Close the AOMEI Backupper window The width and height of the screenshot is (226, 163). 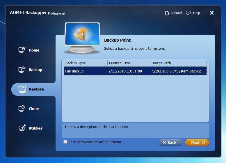point(211,13)
